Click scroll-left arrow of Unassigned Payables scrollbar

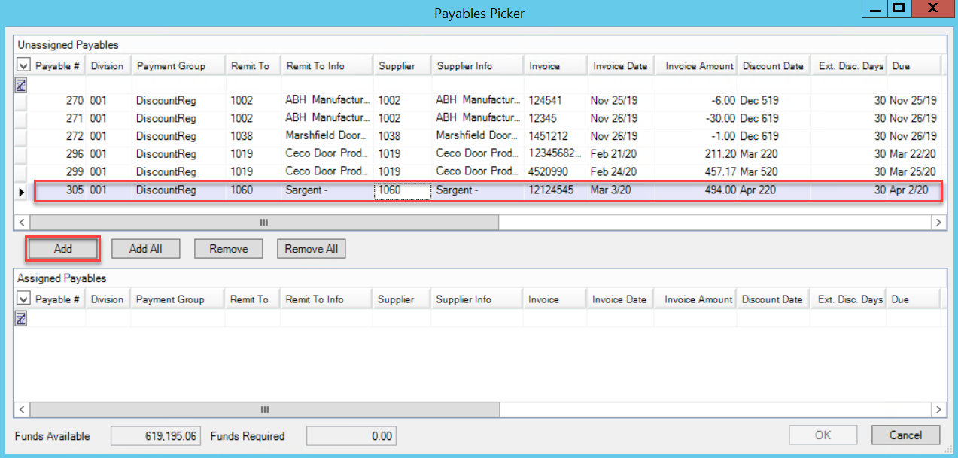(x=22, y=222)
